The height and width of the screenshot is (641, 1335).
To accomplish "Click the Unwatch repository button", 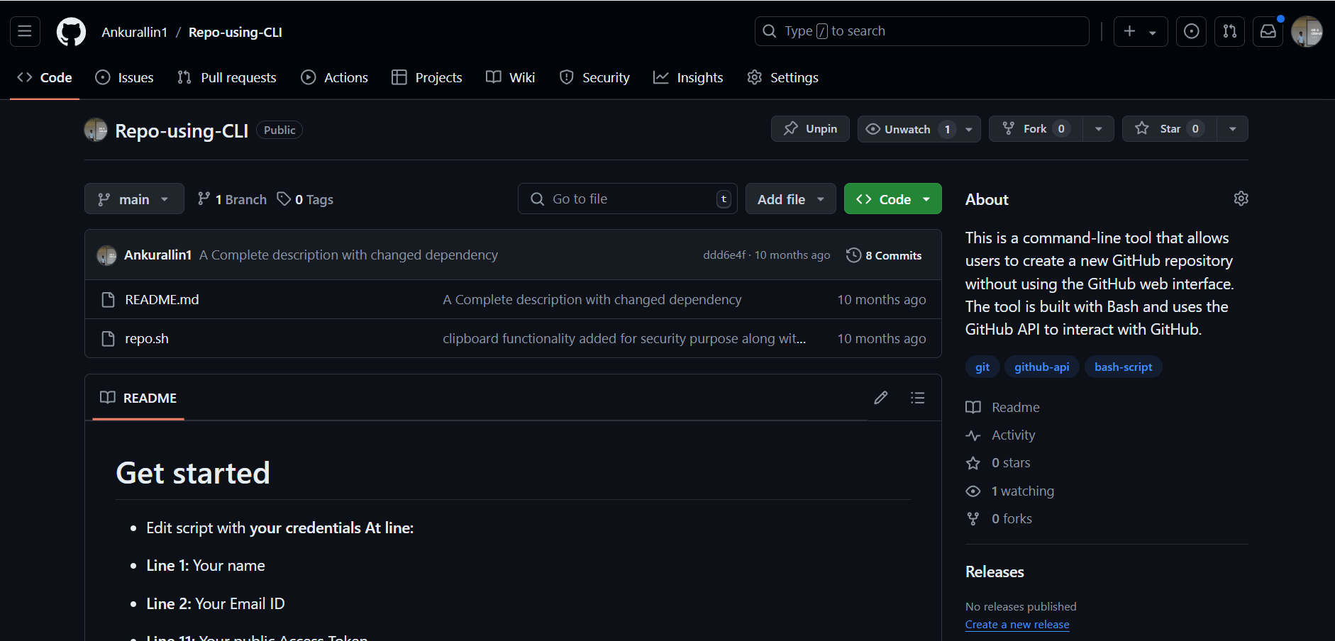I will click(907, 129).
